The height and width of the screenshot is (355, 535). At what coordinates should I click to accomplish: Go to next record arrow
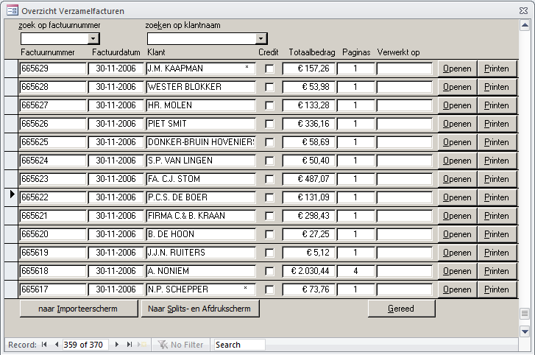click(118, 345)
